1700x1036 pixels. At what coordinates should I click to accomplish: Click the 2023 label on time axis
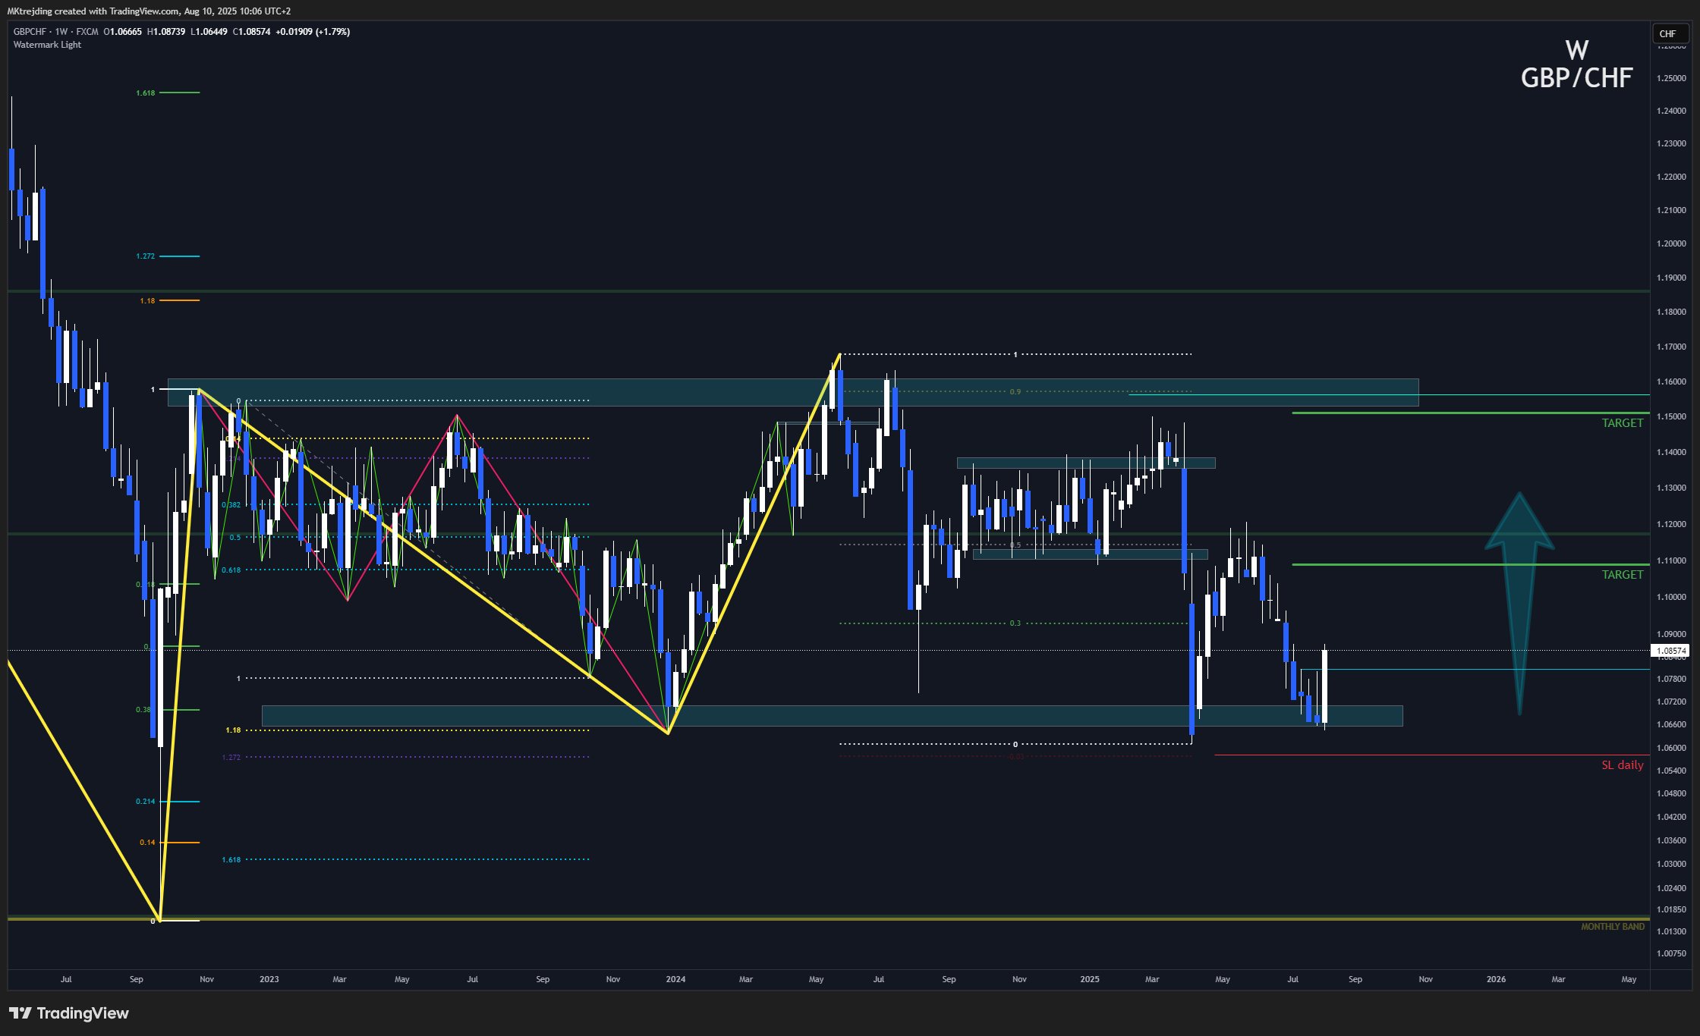269,979
